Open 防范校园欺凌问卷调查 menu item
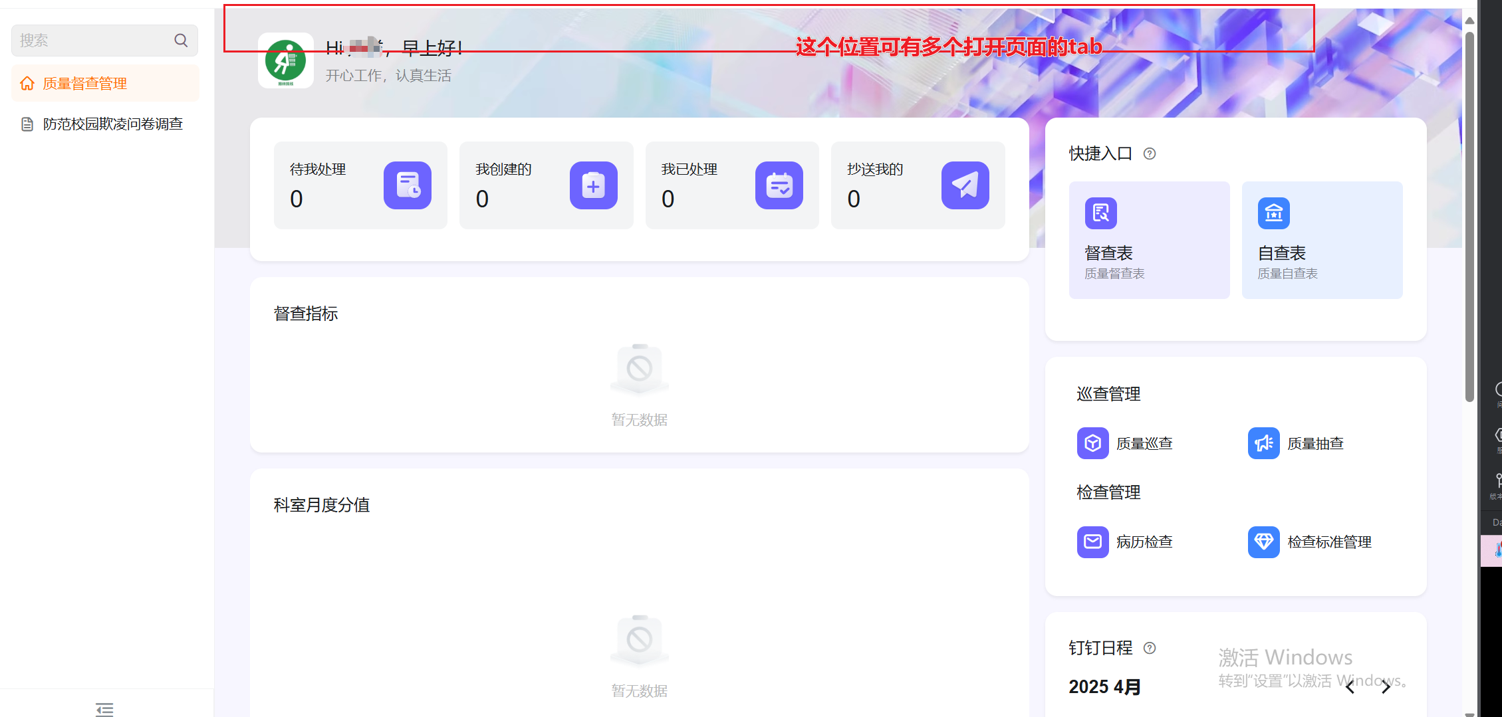 [105, 124]
